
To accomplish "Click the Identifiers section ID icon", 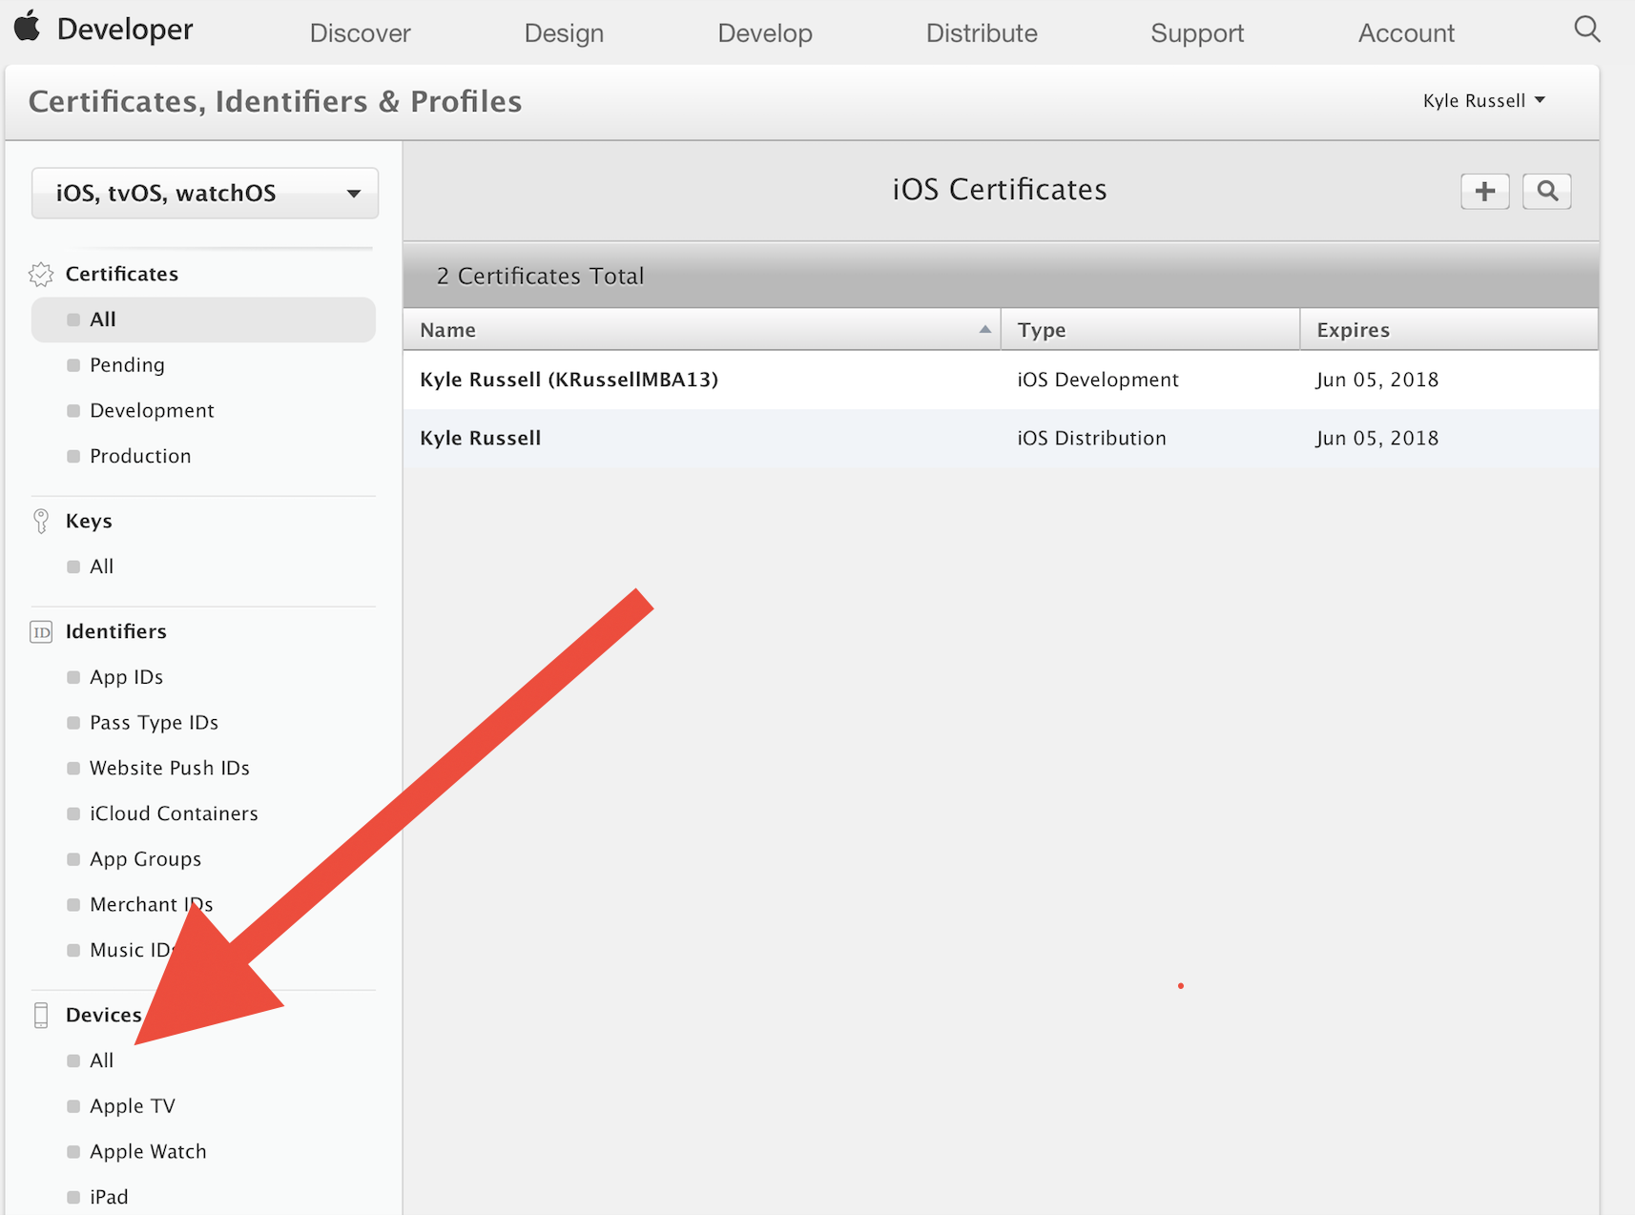I will [41, 632].
